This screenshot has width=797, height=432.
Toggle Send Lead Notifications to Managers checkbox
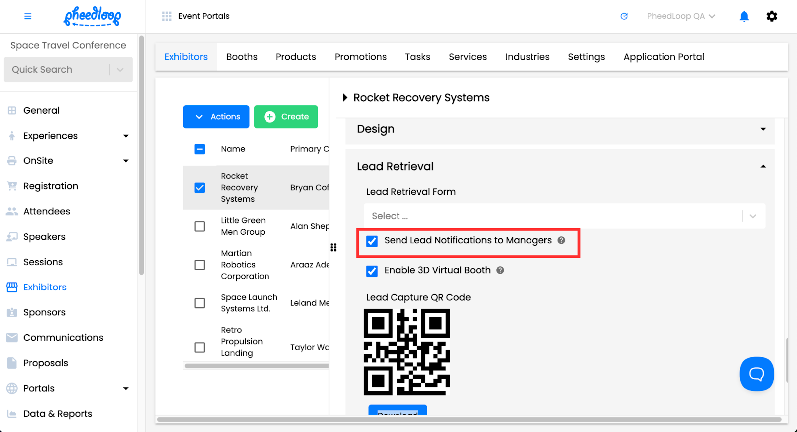click(372, 241)
